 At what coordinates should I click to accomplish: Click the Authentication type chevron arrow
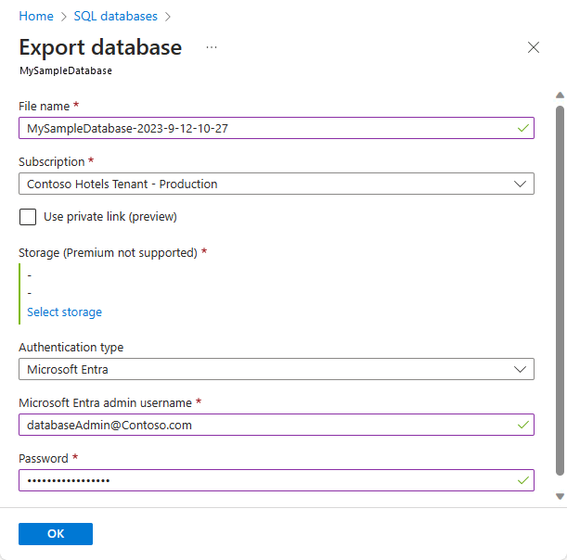pyautogui.click(x=521, y=369)
